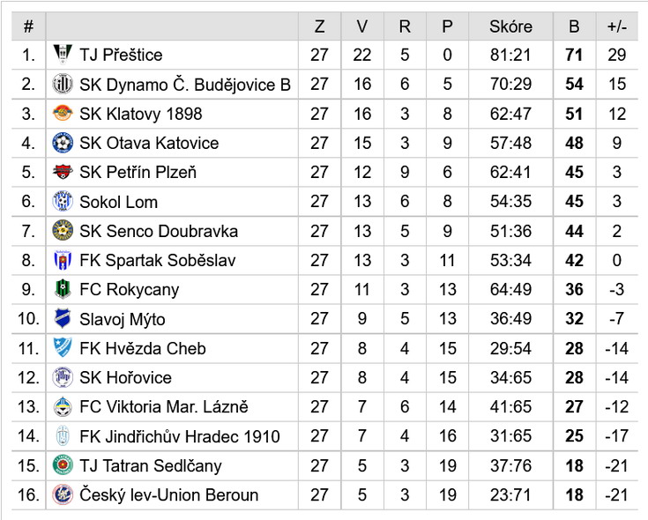Click the SK Dynamo Č. Budějovice B crest
Image resolution: width=648 pixels, height=520 pixels.
[x=63, y=84]
